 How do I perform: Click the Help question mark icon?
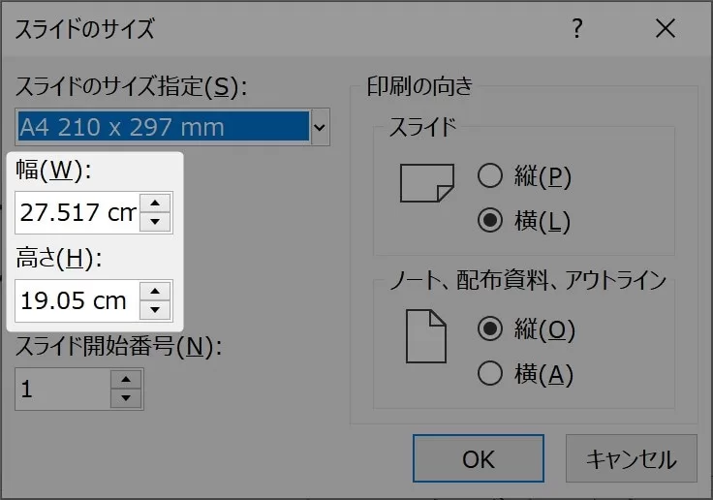point(577,29)
